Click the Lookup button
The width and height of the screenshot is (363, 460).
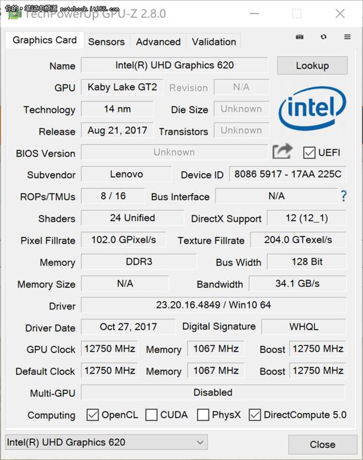coord(312,65)
